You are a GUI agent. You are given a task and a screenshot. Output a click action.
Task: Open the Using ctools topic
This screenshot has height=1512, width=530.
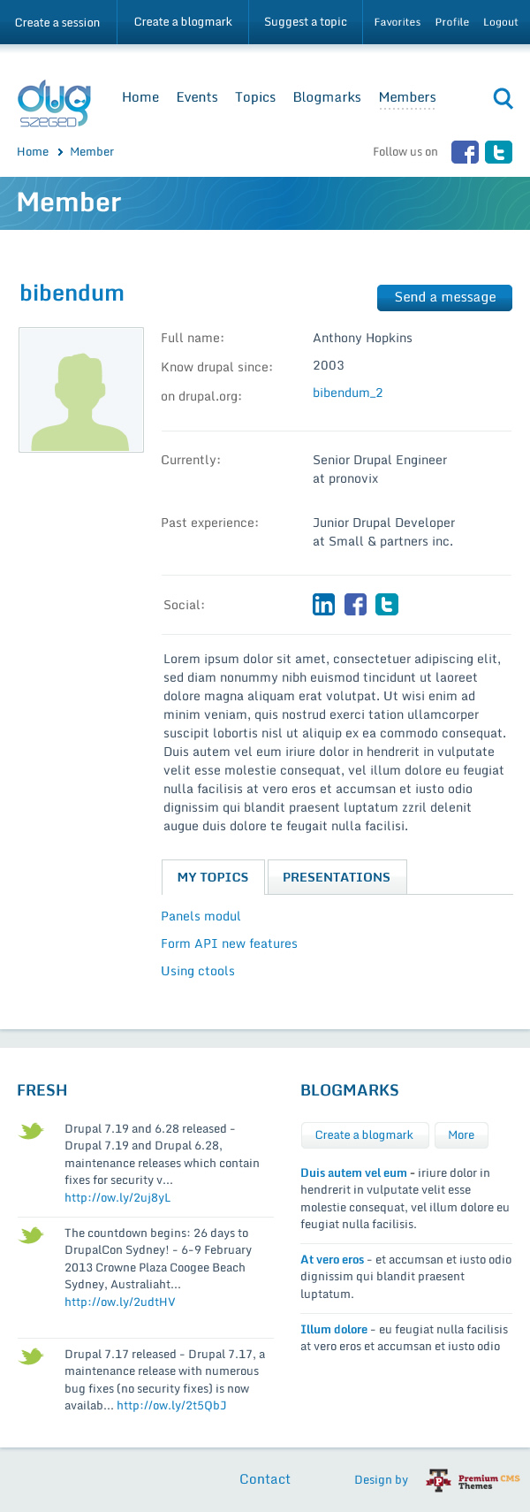[198, 971]
